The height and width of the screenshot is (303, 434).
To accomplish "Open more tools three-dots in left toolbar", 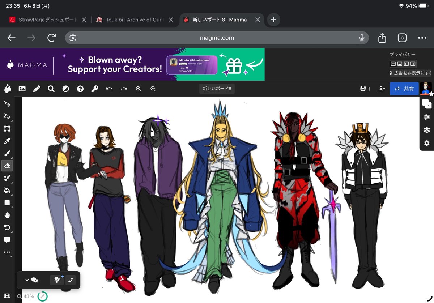I will coord(7,252).
